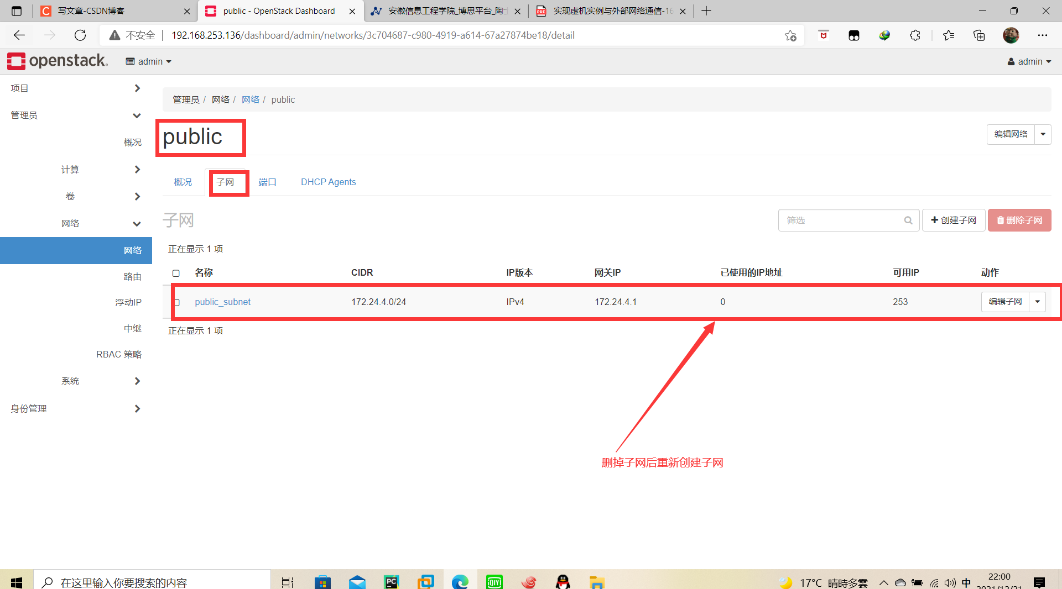Launch Microsoft Store from the taskbar
This screenshot has height=589, width=1062.
coord(322,582)
